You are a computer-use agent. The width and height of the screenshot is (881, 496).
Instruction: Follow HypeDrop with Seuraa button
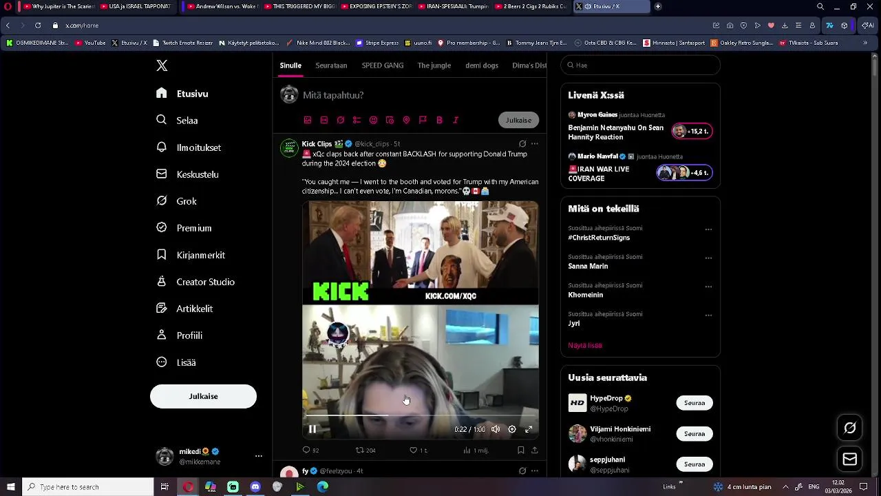(x=694, y=403)
